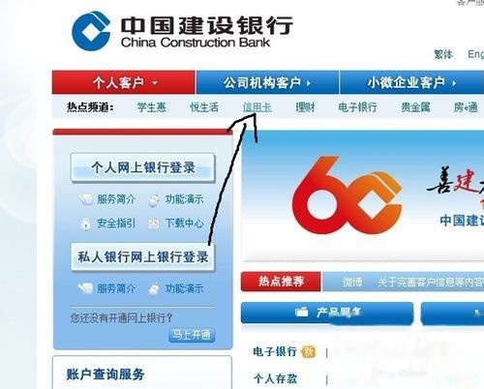The width and height of the screenshot is (484, 389).
Task: Open the 60th anniversary banner image
Action: coord(363,195)
